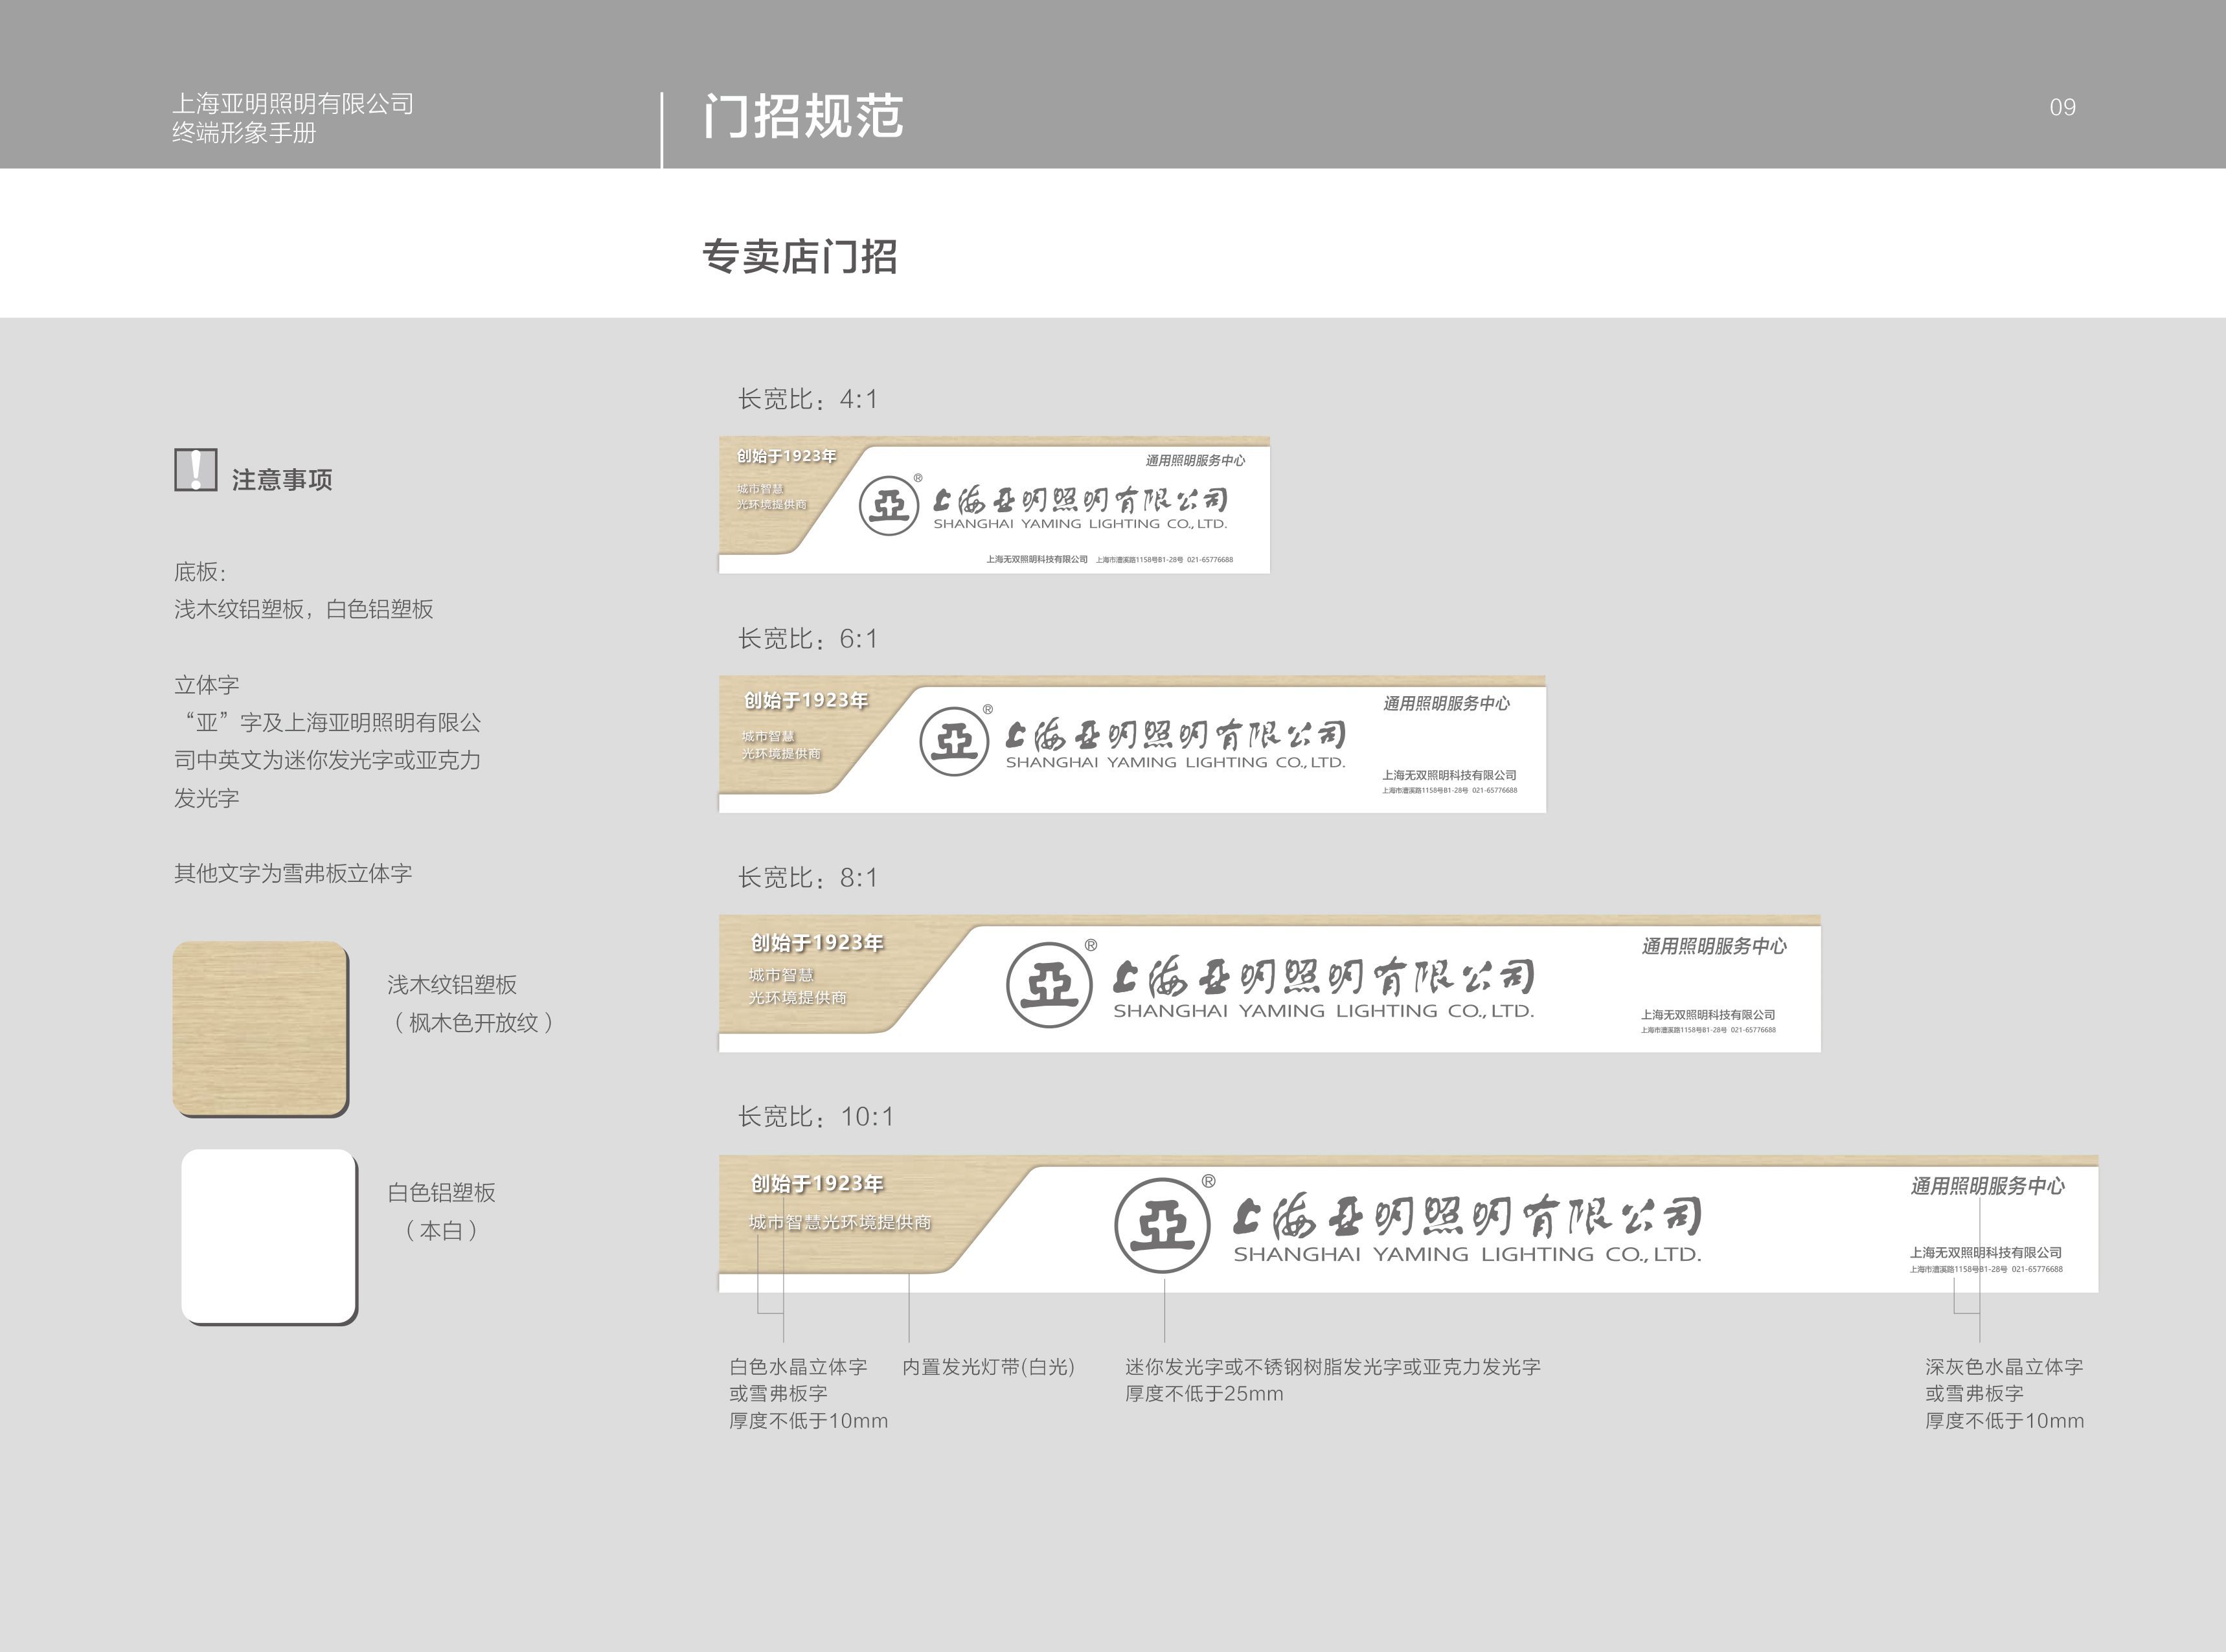This screenshot has width=2226, height=1652.
Task: Click the swatch caption 白色铝塑板
Action: [441, 1192]
